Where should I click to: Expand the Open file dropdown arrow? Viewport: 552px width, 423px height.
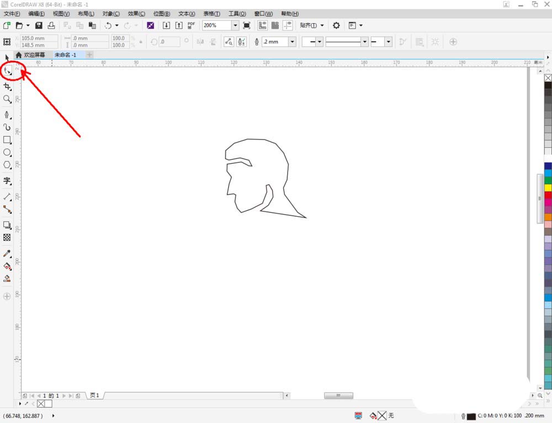pyautogui.click(x=28, y=25)
